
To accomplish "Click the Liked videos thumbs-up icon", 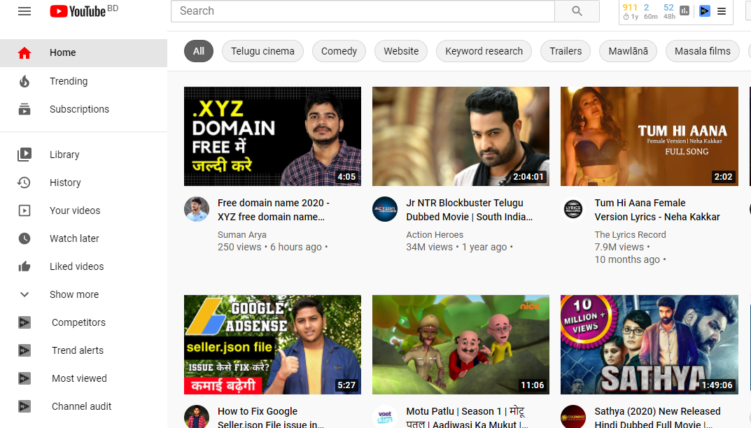I will (x=24, y=266).
